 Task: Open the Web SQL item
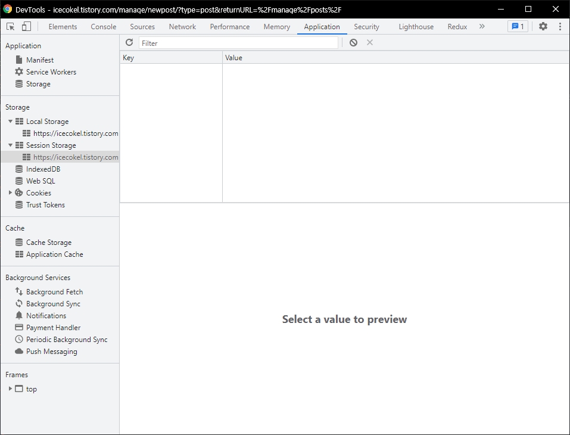click(x=41, y=181)
